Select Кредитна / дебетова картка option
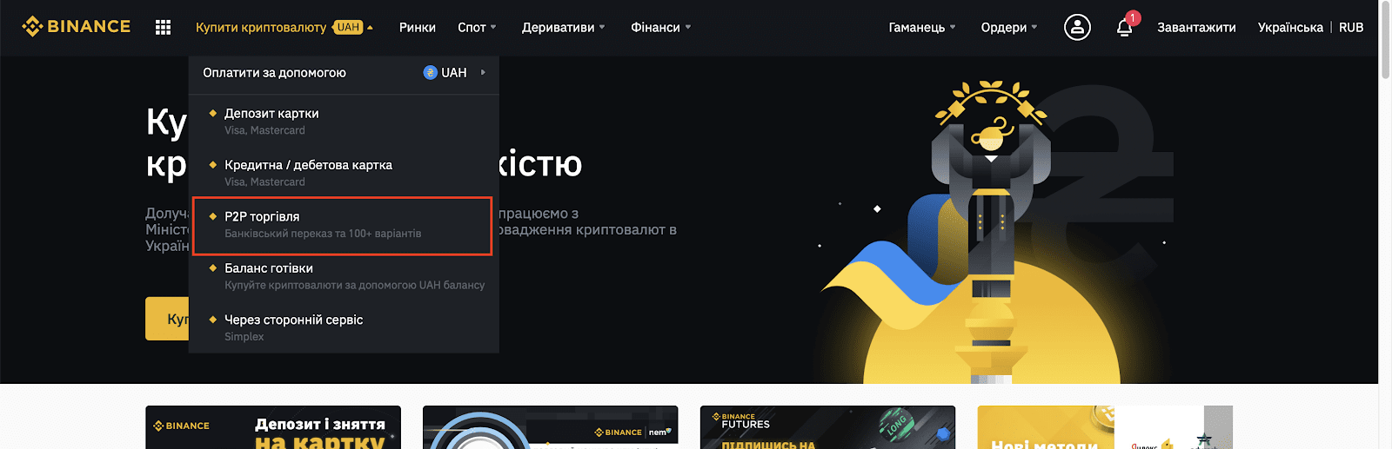The image size is (1392, 449). [x=344, y=173]
